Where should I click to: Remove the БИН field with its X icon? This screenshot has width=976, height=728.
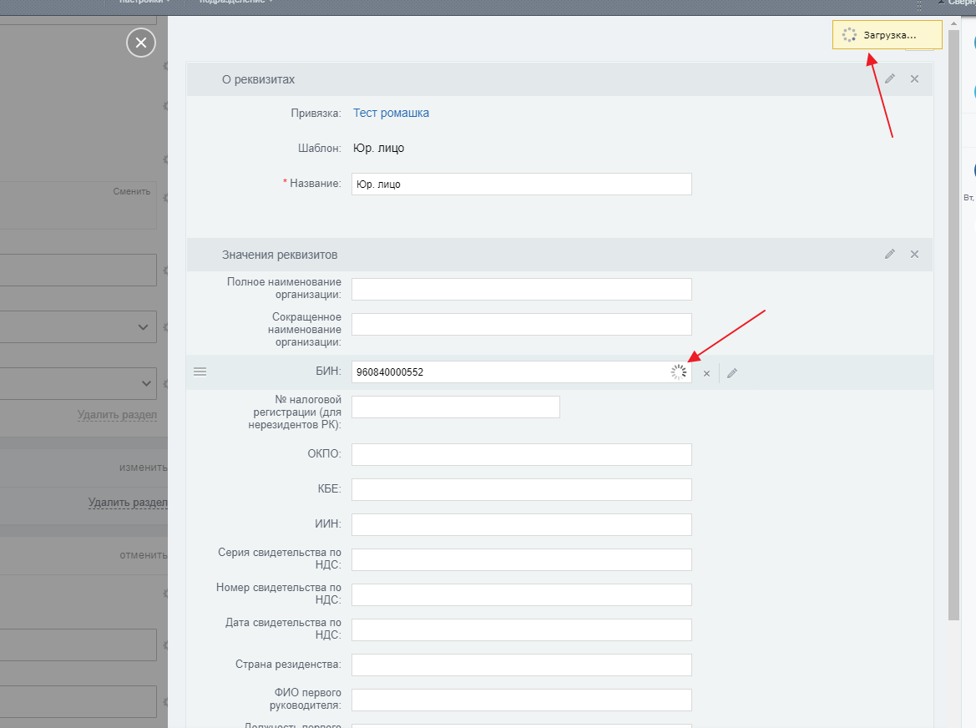pos(706,373)
